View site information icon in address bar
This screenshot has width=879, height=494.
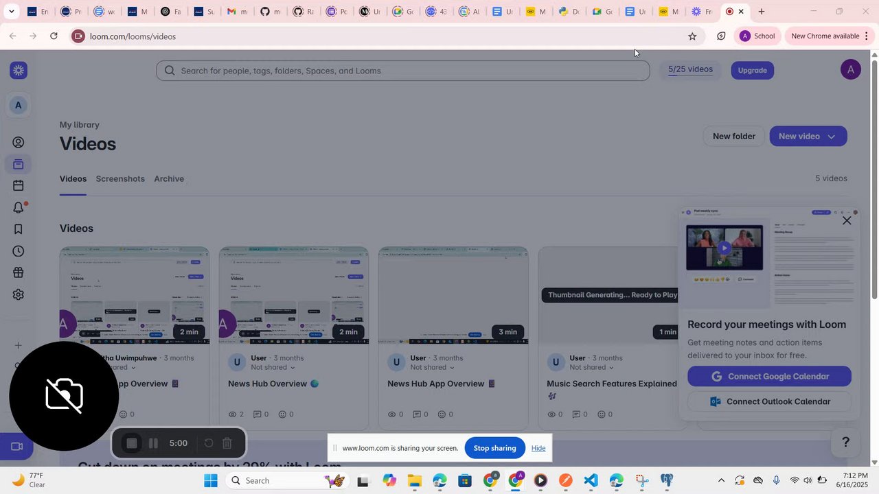[78, 36]
